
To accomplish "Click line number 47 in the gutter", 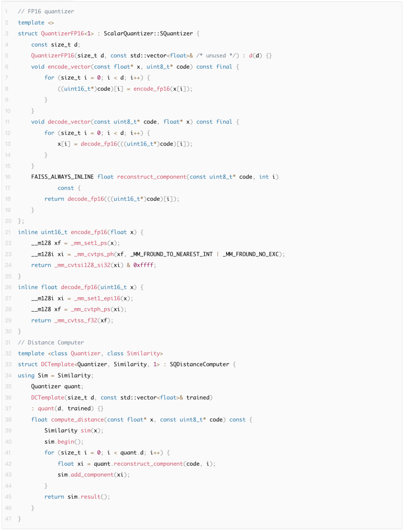I will [8, 519].
